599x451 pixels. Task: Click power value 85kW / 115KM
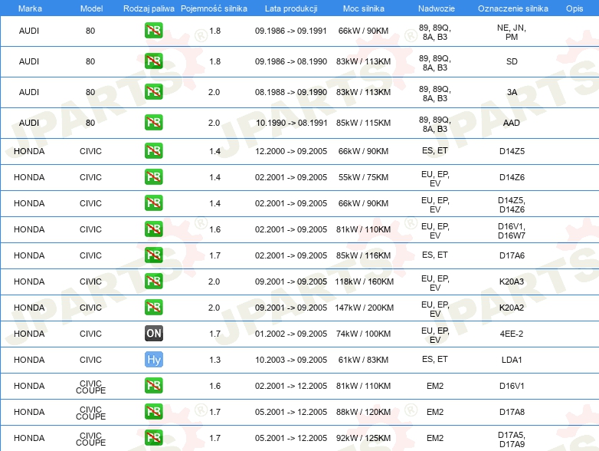click(363, 123)
